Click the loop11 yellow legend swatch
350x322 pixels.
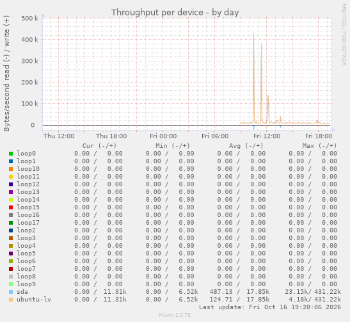[x=11, y=177]
